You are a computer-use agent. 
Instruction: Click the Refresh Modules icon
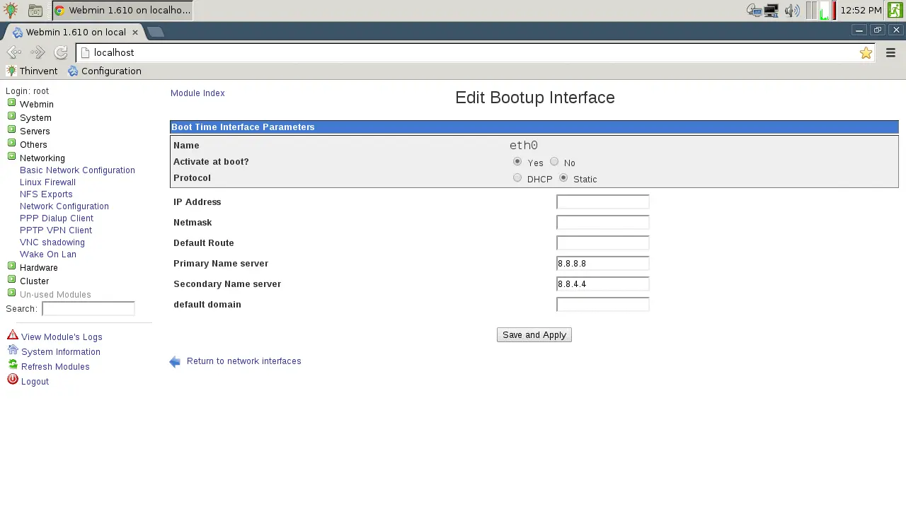13,365
